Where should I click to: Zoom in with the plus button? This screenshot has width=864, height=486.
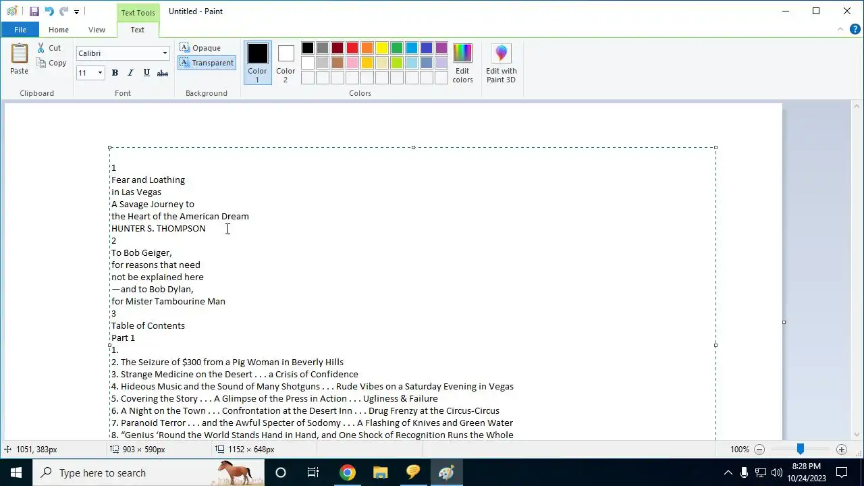click(x=842, y=450)
